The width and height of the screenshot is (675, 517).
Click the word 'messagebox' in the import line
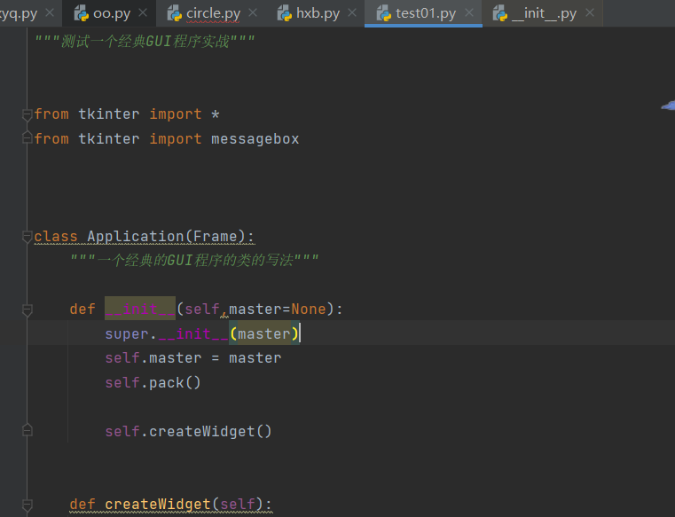[255, 139]
